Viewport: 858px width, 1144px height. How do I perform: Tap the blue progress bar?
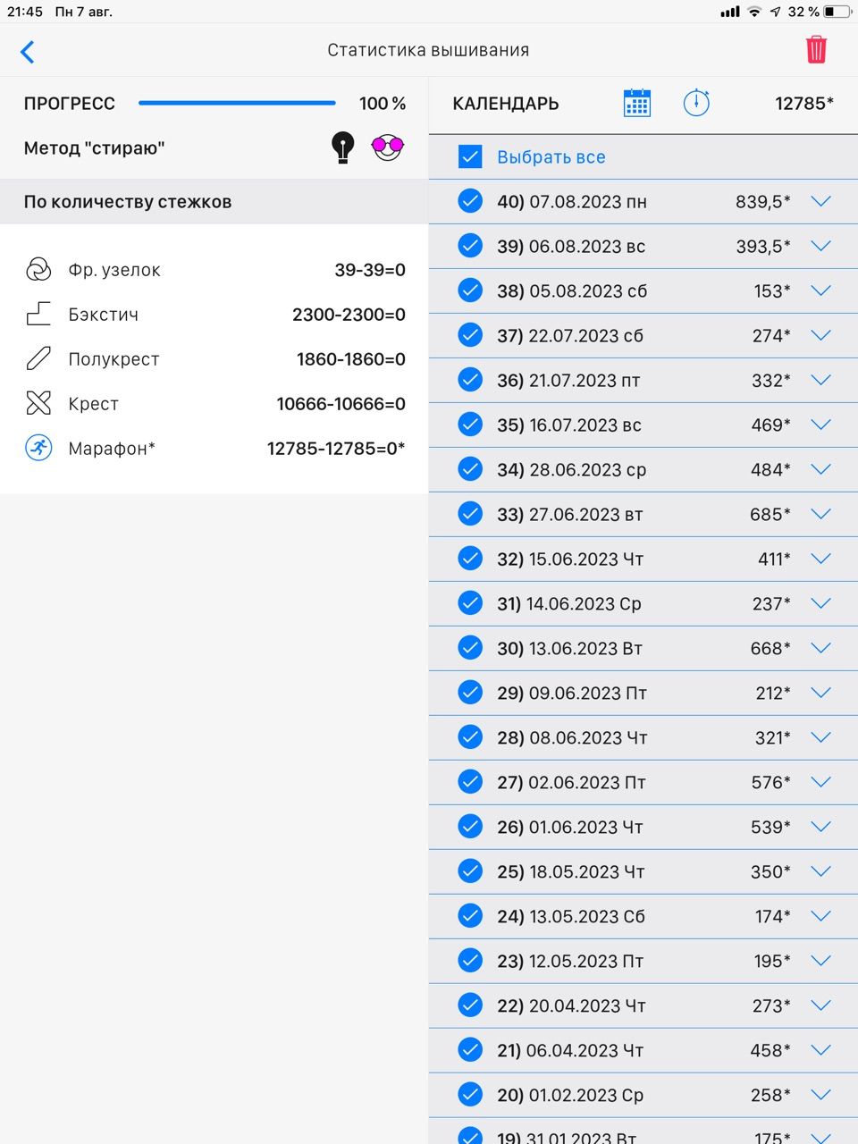point(237,104)
